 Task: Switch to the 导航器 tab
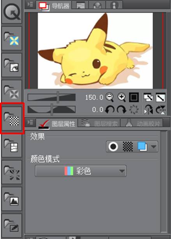point(54,6)
